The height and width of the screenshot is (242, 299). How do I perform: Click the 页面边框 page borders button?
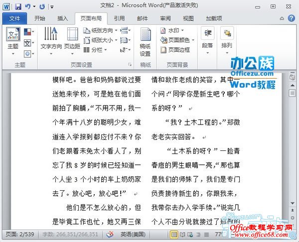pos(175,50)
